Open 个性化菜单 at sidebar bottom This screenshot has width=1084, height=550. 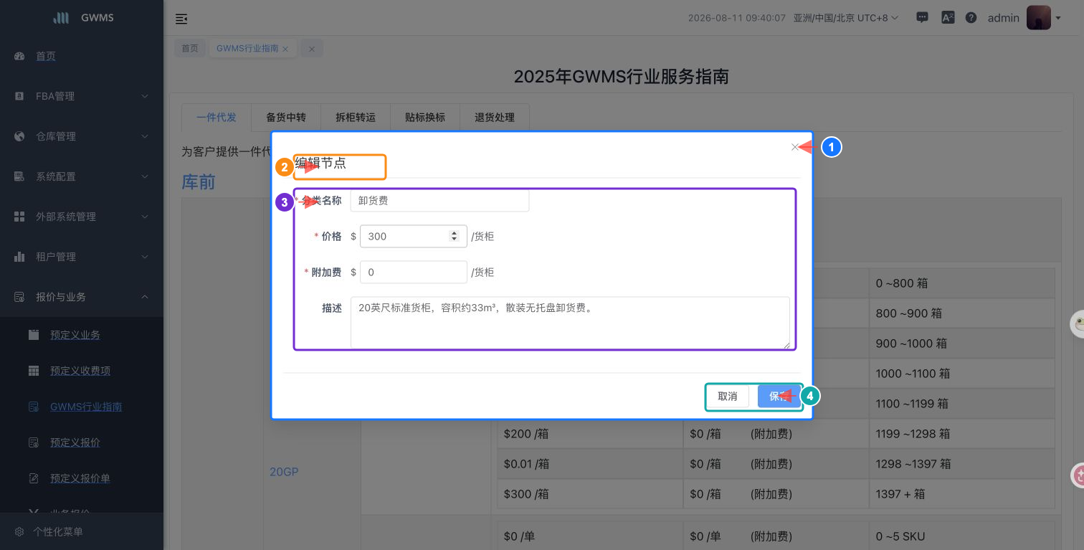pyautogui.click(x=58, y=532)
